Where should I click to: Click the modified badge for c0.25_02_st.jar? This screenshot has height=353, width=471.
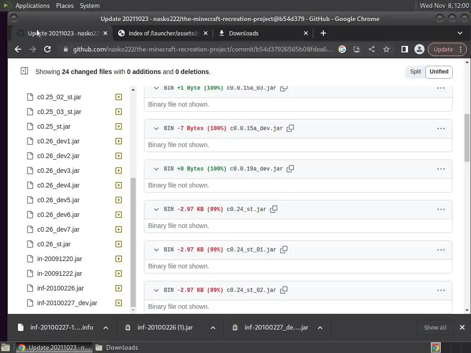click(x=119, y=97)
